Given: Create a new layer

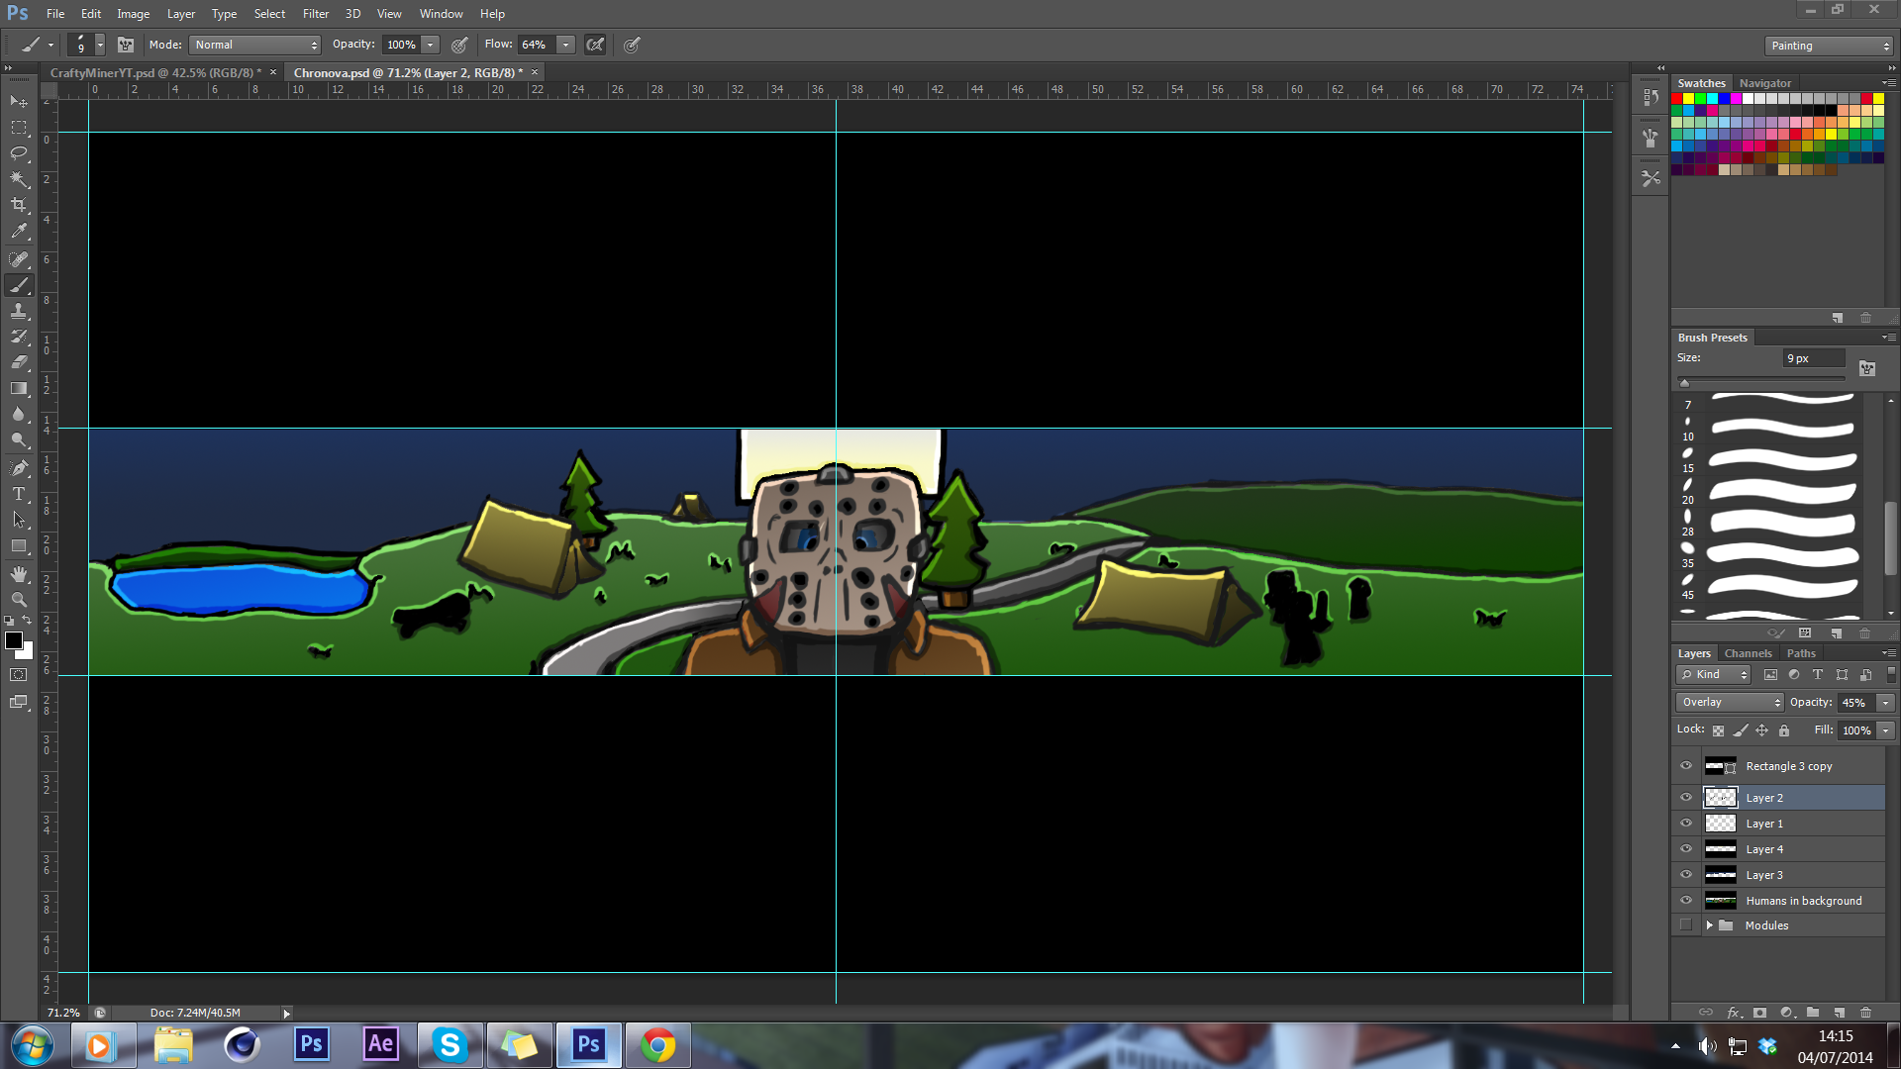Looking at the screenshot, I should 1839,1013.
